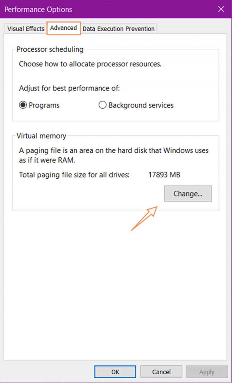
Task: Click the Virtual memory group heading
Action: click(41, 136)
